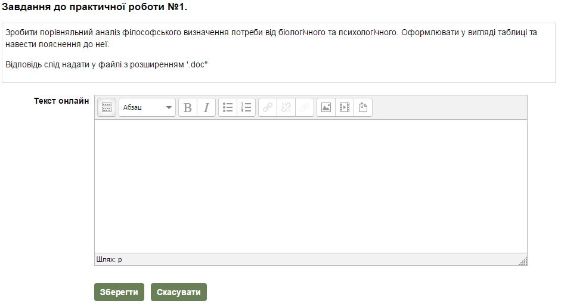Viewport: 561px width, 304px height.
Task: Click the unlink icon
Action: (x=286, y=107)
